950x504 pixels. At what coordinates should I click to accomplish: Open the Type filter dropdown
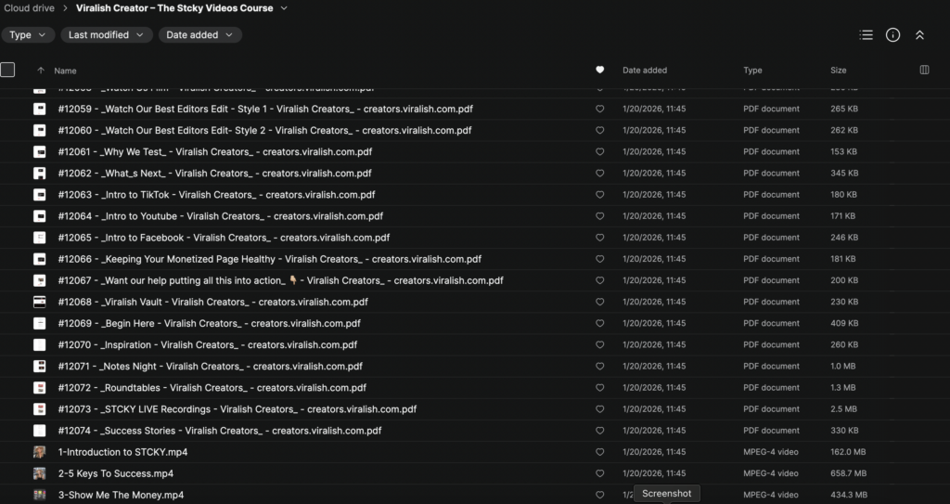27,35
